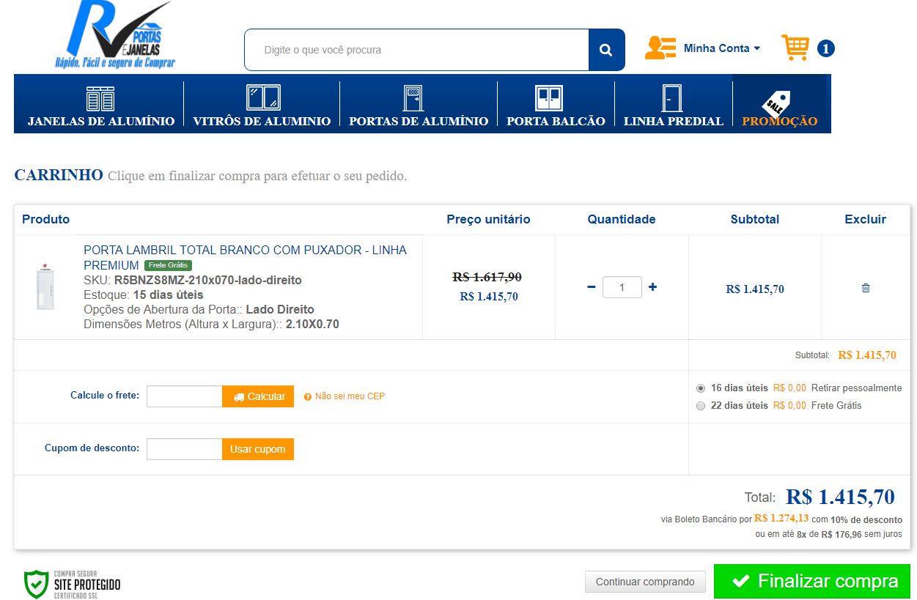The width and height of the screenshot is (917, 600).
Task: Click the Site Protegido SSL badge
Action: tap(72, 584)
